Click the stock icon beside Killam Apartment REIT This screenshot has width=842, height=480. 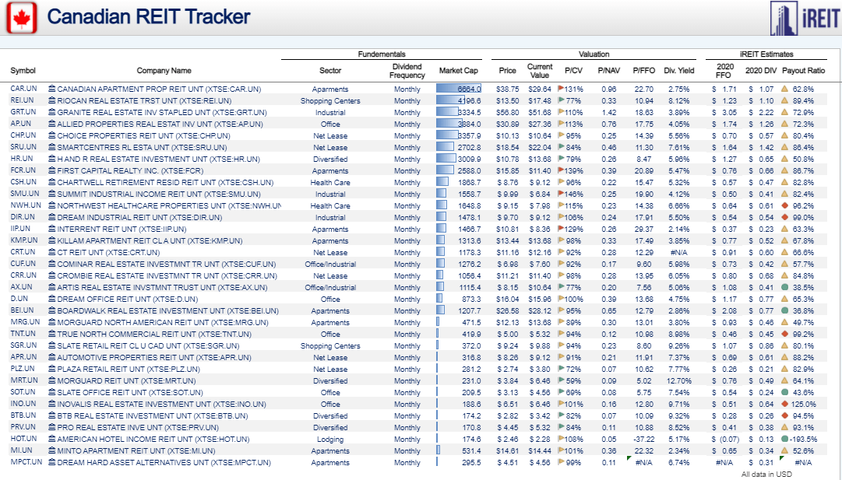(52, 241)
